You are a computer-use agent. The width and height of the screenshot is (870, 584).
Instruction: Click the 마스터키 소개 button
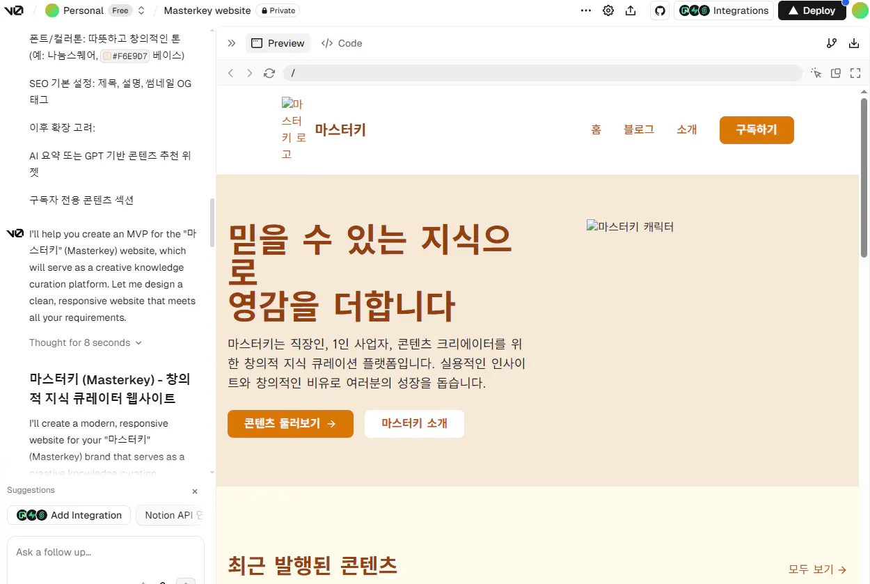414,423
